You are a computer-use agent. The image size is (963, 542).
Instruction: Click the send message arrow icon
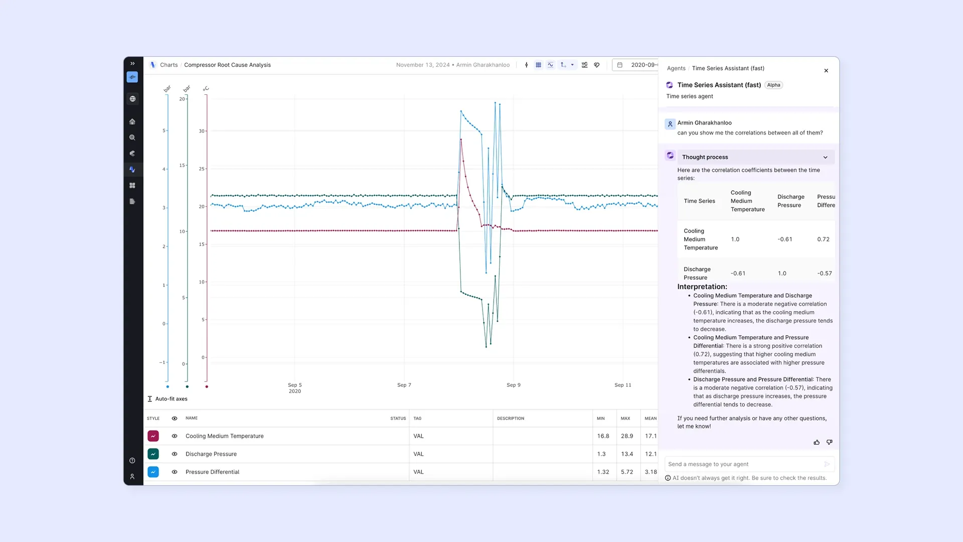coord(827,464)
